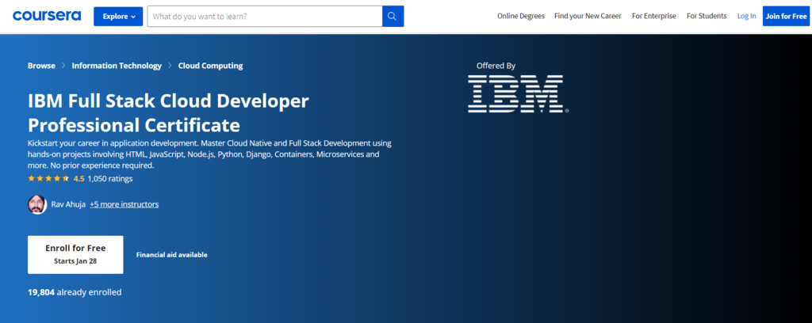Open the Explore dropdown menu
This screenshot has height=323, width=812.
coord(118,16)
